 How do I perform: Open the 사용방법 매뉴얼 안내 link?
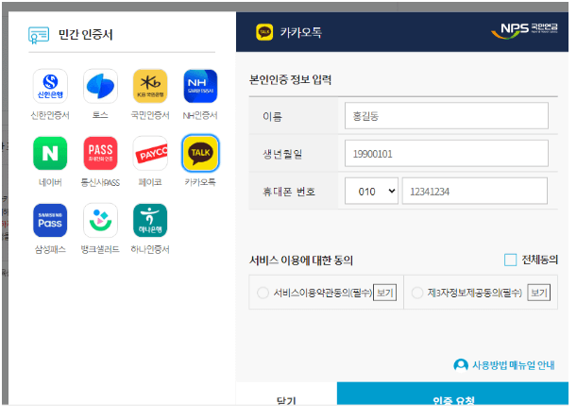pyautogui.click(x=514, y=365)
